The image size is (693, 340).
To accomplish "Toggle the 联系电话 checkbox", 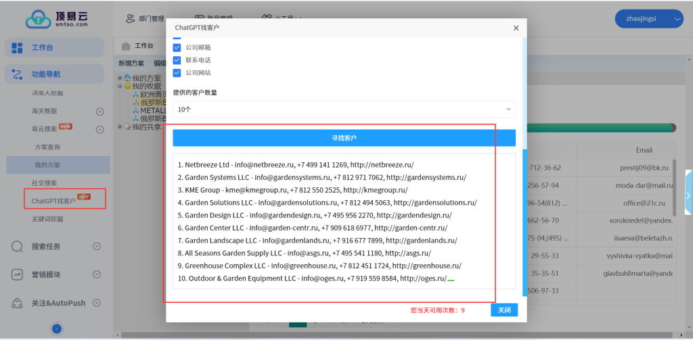I will click(x=177, y=60).
